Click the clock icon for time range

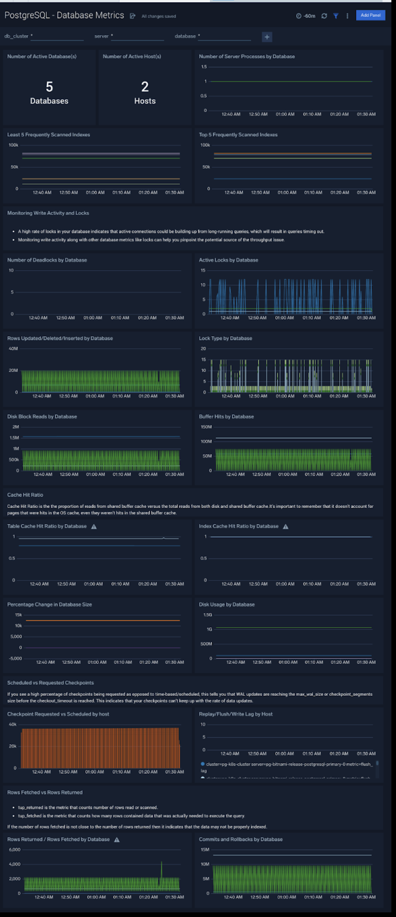tap(299, 16)
